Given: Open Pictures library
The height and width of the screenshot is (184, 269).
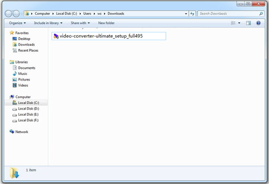Looking at the screenshot, I should 24,80.
